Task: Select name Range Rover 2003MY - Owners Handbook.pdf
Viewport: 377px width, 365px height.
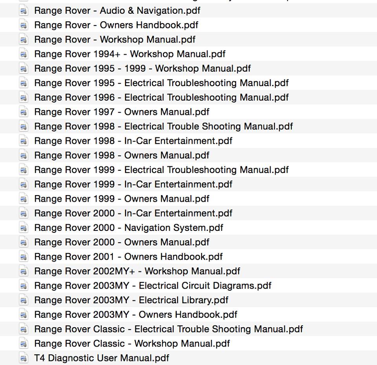Action: tap(136, 315)
